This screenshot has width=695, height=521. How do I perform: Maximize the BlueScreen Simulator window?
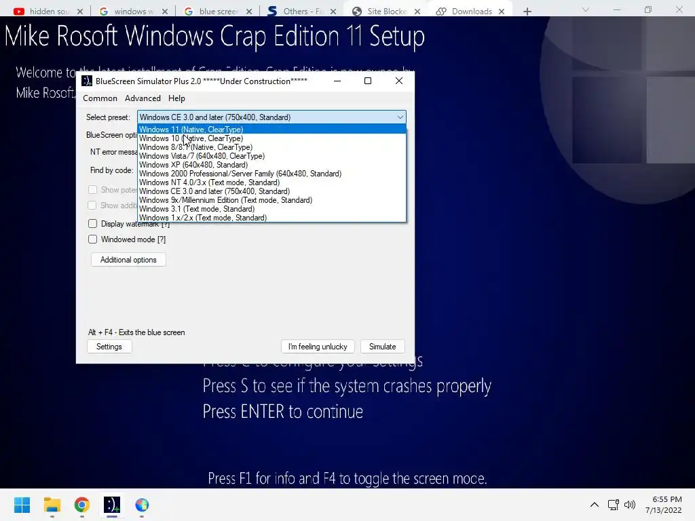click(367, 81)
